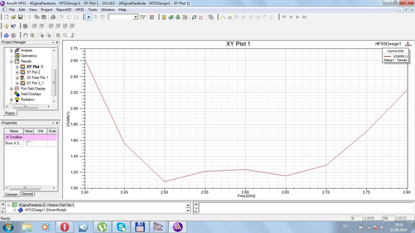Expand the XY Plot 2 tree node
Viewport: 415px width, 233px height.
17,72
